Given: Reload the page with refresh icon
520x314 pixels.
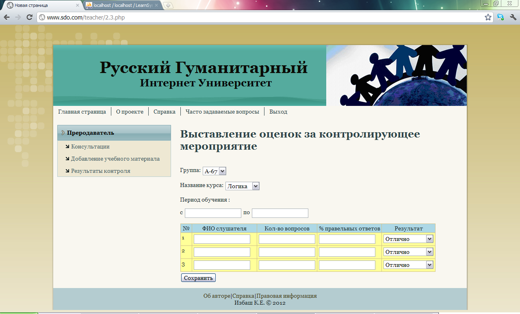Looking at the screenshot, I should pyautogui.click(x=29, y=17).
